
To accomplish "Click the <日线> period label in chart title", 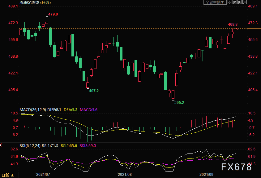I will [46, 3].
